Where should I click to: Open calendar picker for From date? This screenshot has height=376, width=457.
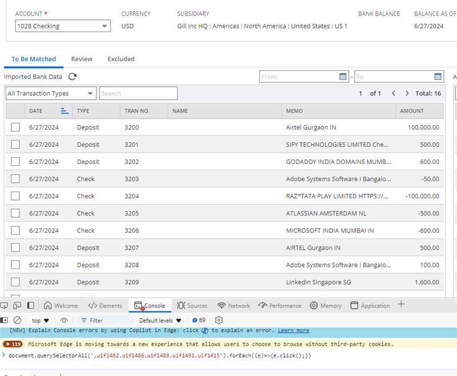coord(343,77)
